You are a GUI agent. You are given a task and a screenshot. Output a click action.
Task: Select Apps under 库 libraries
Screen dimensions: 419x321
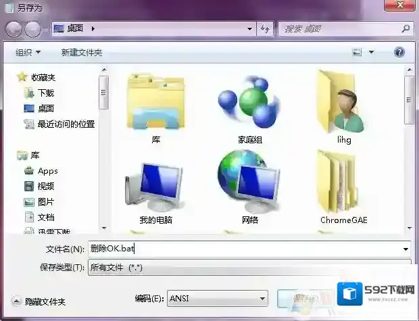point(47,171)
